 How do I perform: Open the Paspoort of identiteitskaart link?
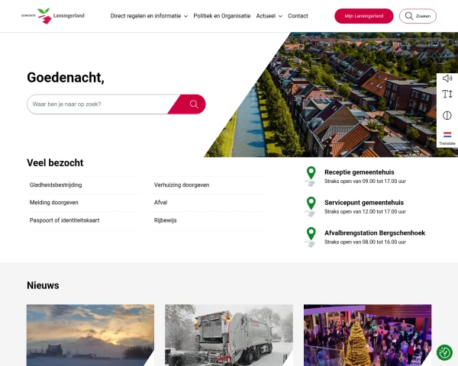pyautogui.click(x=64, y=220)
